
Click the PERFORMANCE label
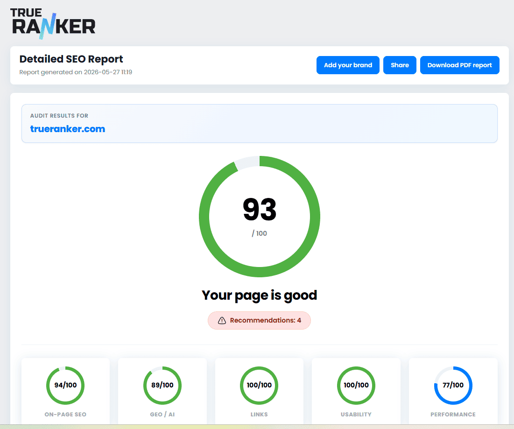point(453,414)
